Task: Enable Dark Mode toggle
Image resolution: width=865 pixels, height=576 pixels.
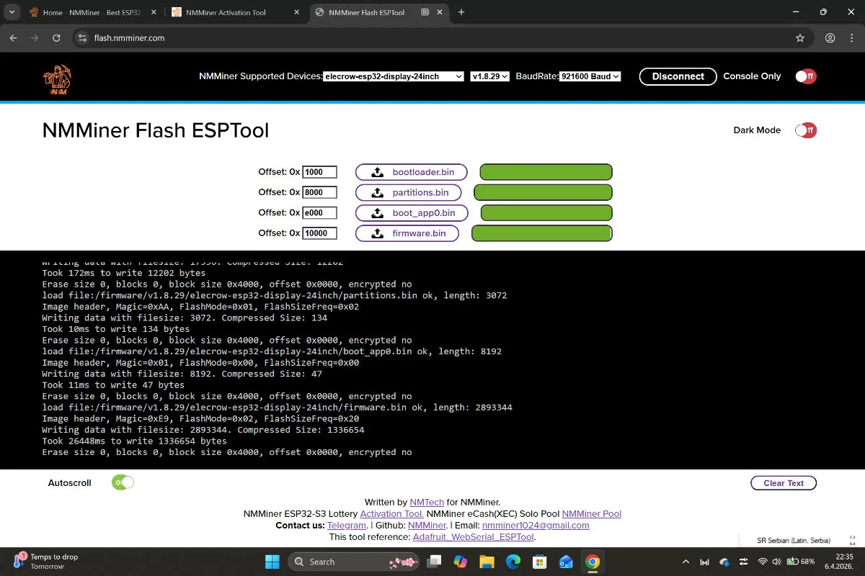Action: coord(805,130)
